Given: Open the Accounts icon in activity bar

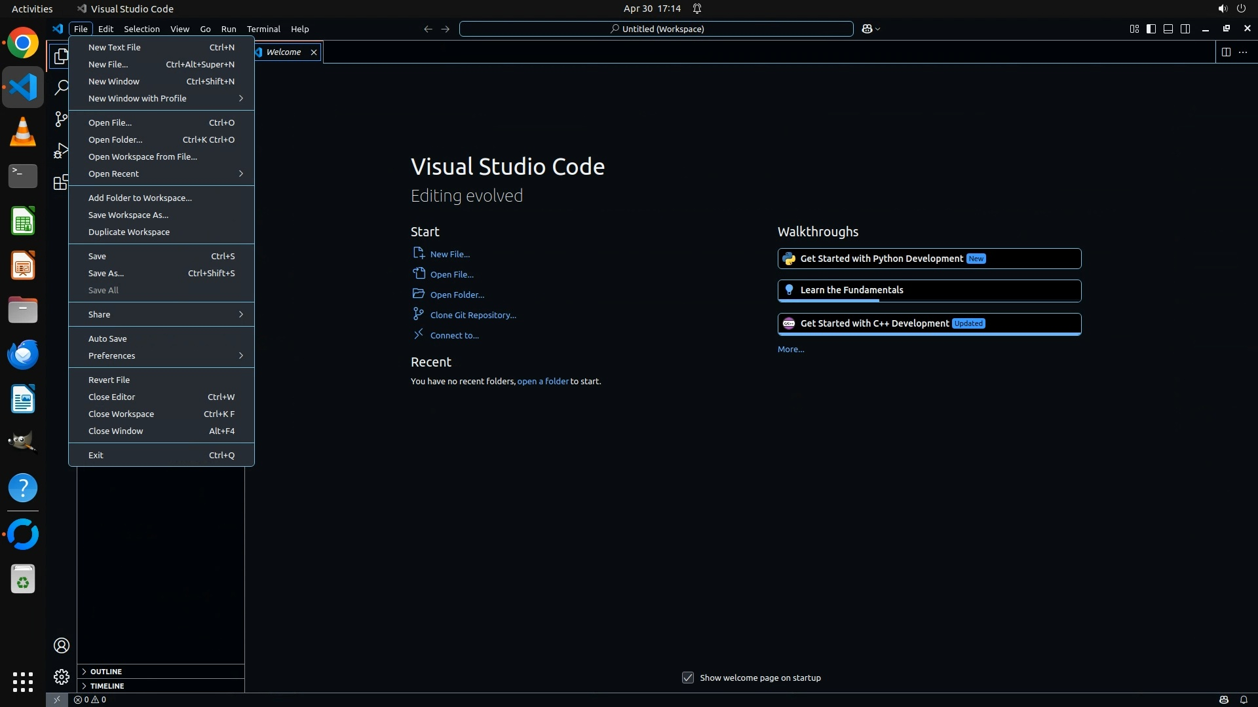Looking at the screenshot, I should tap(62, 645).
